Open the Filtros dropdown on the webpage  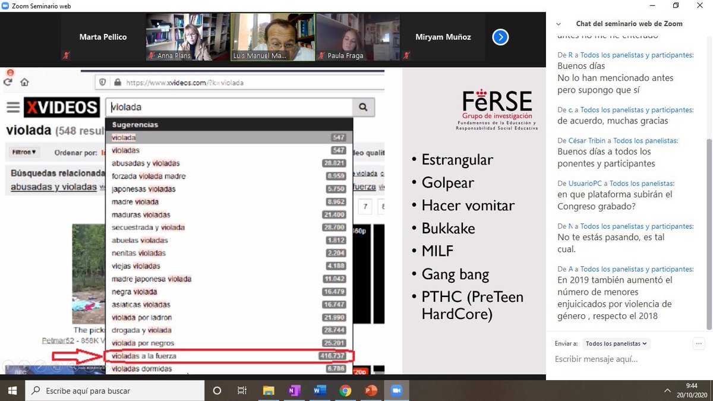24,152
